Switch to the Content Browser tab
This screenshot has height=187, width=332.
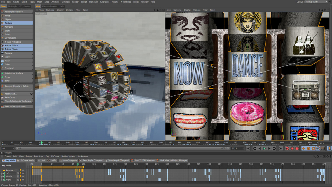click(x=50, y=6)
